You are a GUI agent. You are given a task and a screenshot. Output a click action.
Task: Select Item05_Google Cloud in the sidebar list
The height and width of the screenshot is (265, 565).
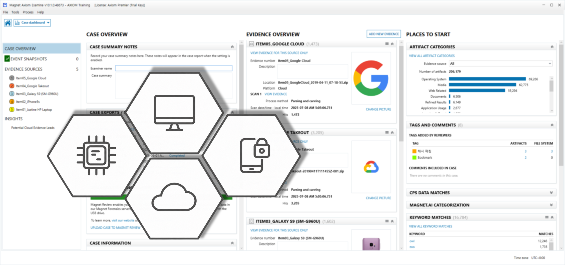coord(31,78)
